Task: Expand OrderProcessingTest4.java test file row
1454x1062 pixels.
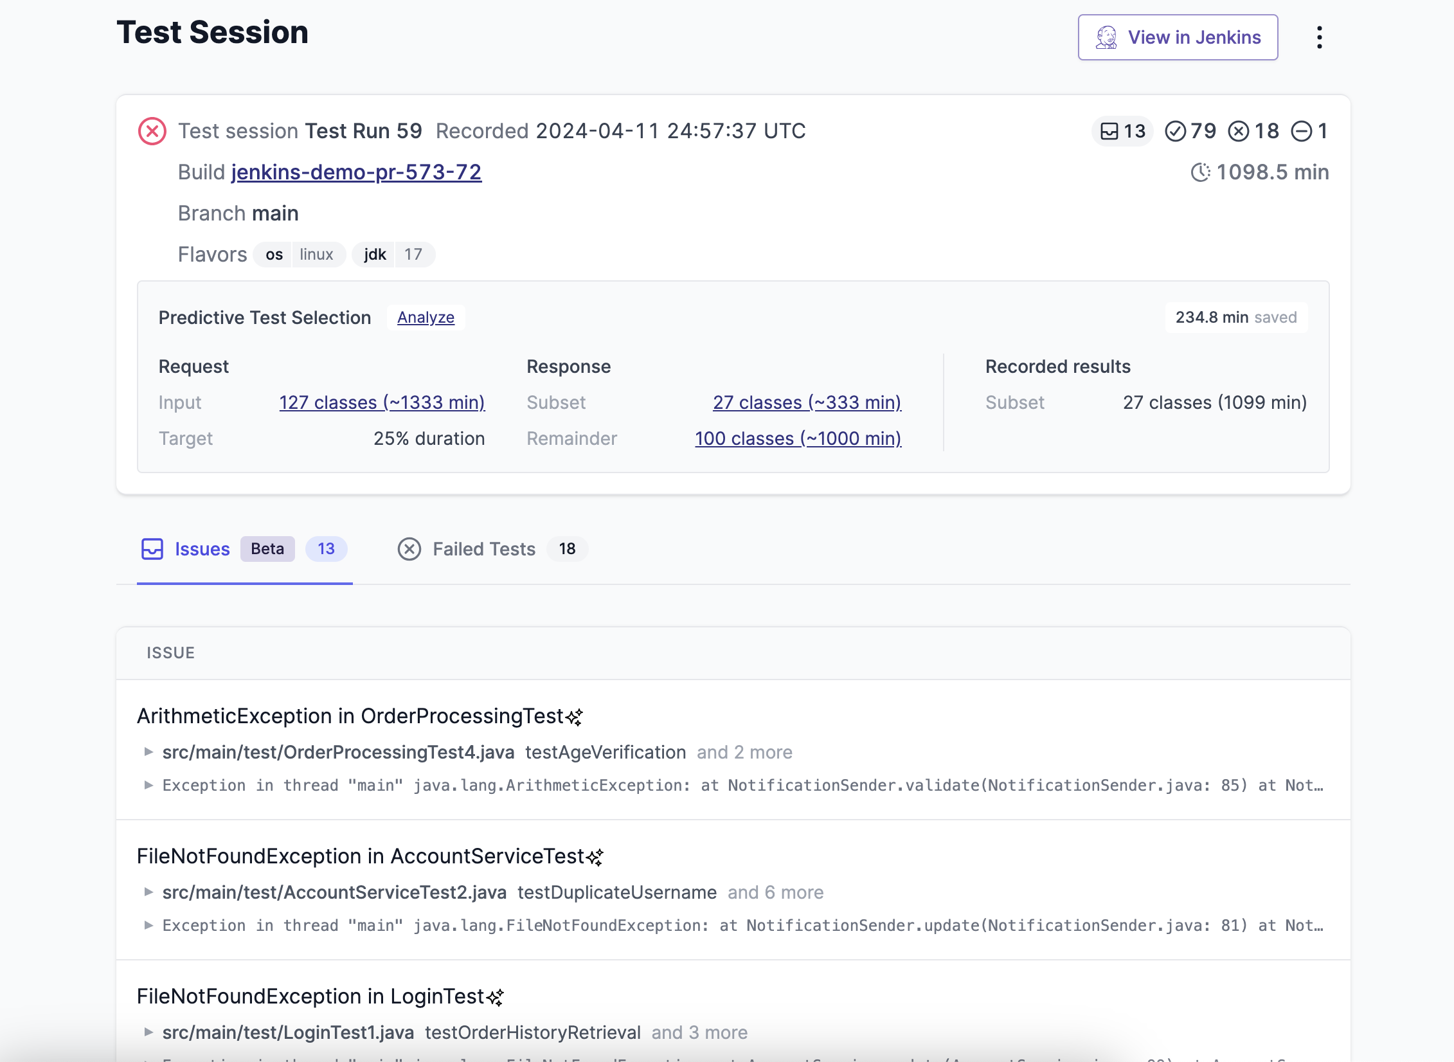Action: coord(148,752)
